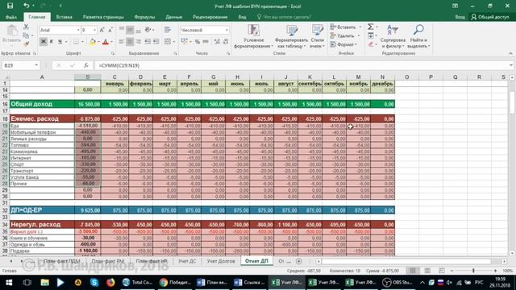Open the borders dropdown arrow

click(82, 42)
